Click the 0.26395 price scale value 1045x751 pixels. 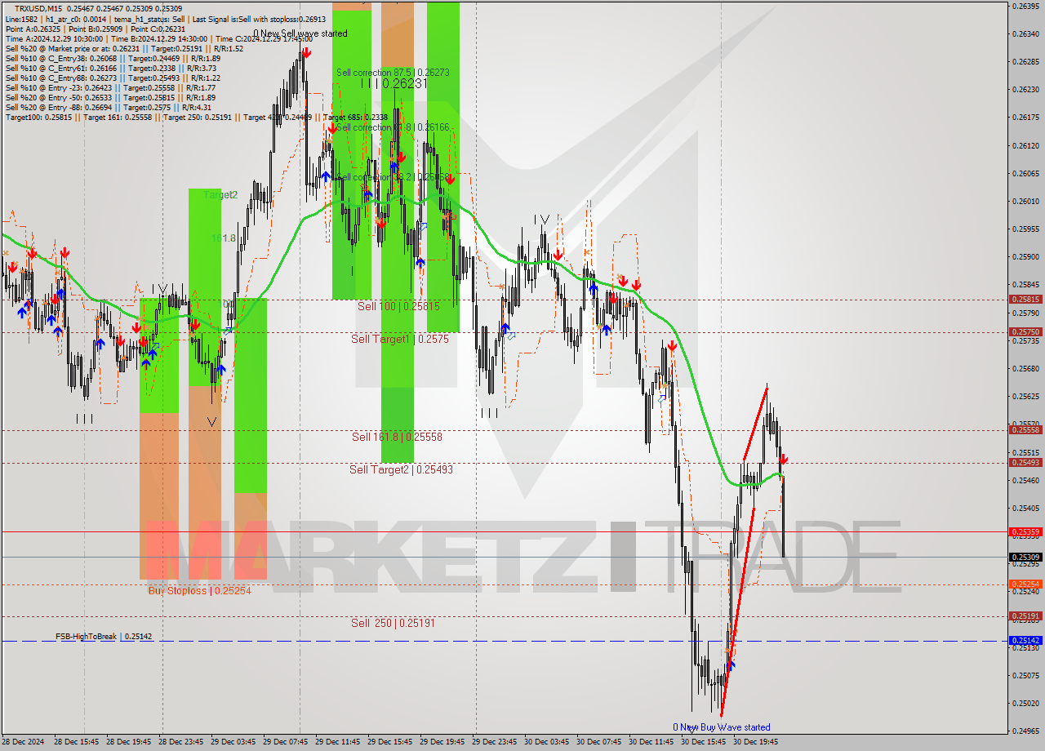(1025, 6)
